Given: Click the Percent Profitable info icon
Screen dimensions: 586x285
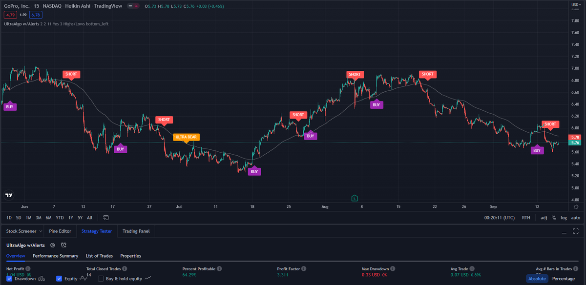Looking at the screenshot, I should click(219, 269).
